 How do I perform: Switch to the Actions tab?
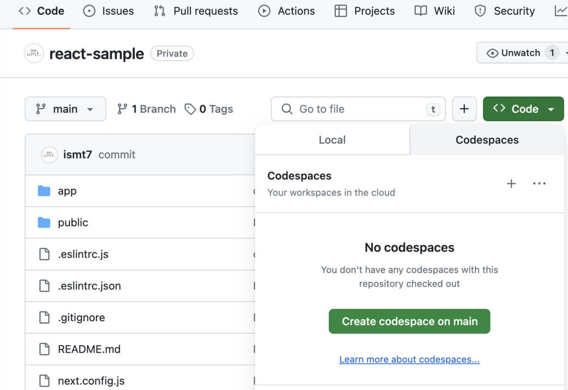pos(287,11)
